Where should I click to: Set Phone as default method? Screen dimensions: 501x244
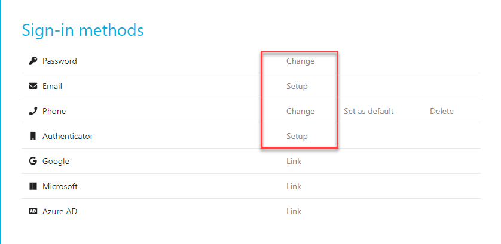pyautogui.click(x=369, y=111)
